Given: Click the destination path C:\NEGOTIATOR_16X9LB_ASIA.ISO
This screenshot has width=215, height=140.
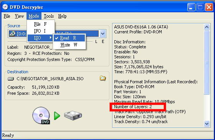Looking at the screenshot, I should pyautogui.click(x=50, y=79).
